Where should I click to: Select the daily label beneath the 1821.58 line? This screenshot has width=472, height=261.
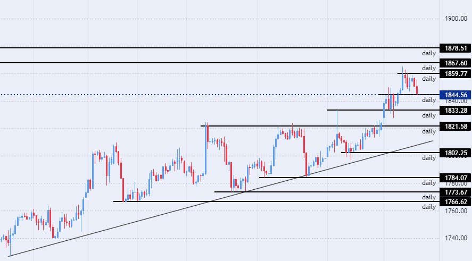(x=429, y=131)
